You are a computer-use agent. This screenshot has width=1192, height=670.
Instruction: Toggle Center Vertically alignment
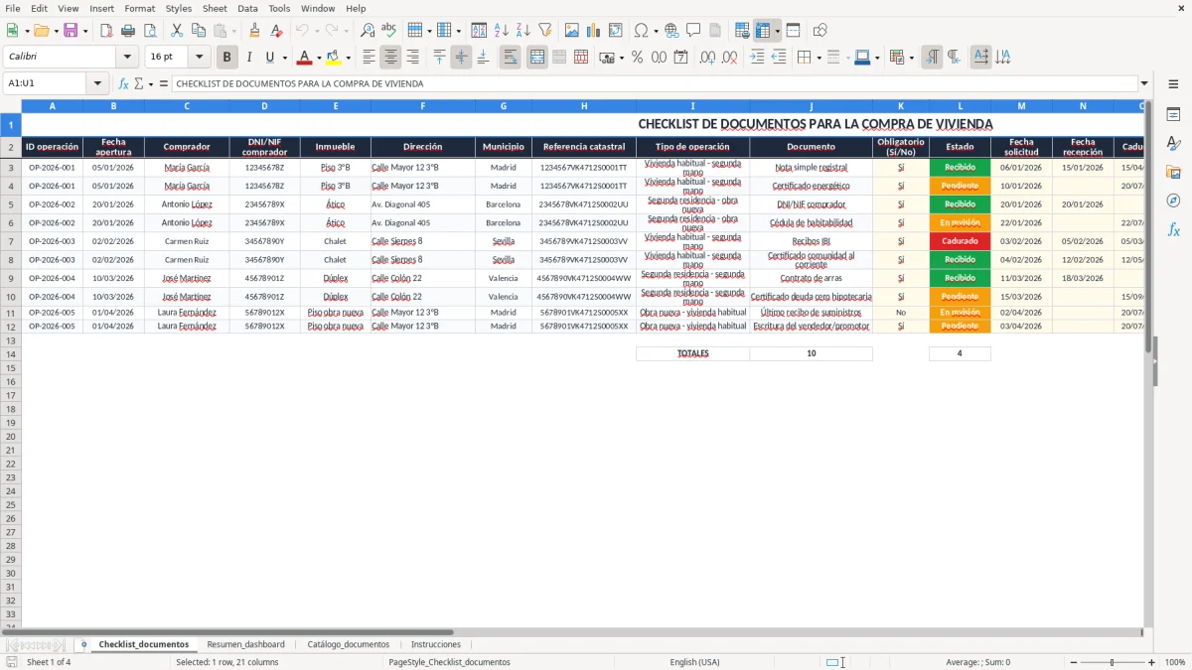(461, 58)
